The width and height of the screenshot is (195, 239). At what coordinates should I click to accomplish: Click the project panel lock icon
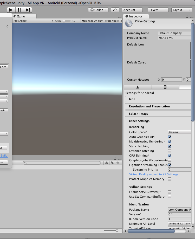(115, 159)
